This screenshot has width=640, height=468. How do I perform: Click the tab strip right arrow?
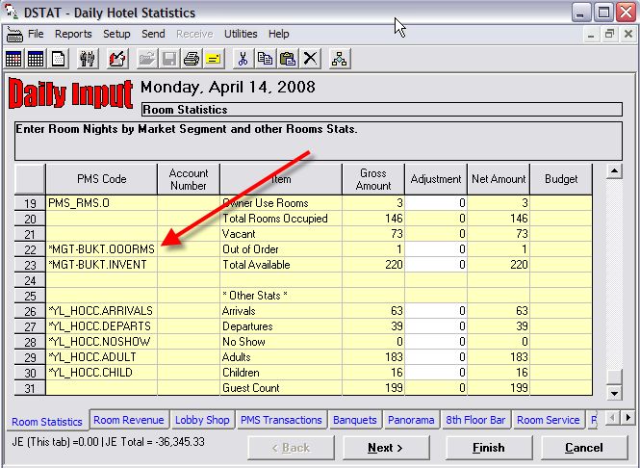pos(628,418)
